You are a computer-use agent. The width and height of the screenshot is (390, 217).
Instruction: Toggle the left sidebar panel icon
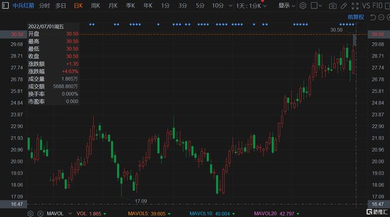(x=5, y=5)
